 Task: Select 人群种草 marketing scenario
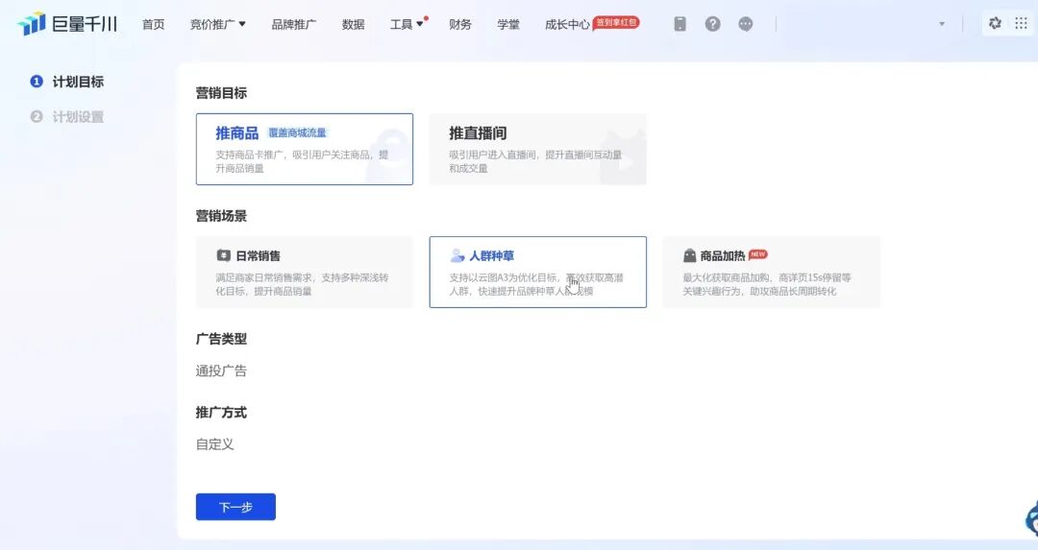(x=537, y=273)
